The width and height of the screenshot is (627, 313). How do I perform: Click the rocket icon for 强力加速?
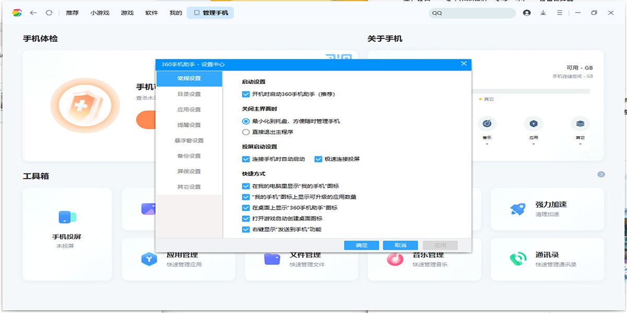(x=517, y=209)
